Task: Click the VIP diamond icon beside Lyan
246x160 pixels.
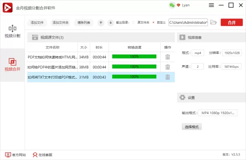Action: (x=178, y=5)
